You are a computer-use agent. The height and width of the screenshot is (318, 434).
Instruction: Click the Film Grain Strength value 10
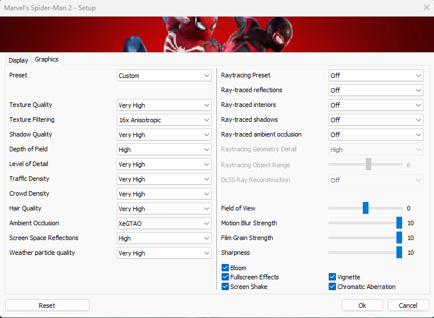(x=411, y=238)
